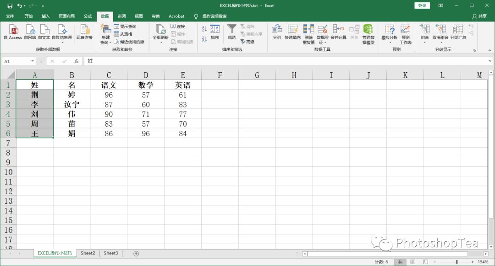Sort descending Z to A icon
The image size is (495, 266).
pyautogui.click(x=204, y=39)
